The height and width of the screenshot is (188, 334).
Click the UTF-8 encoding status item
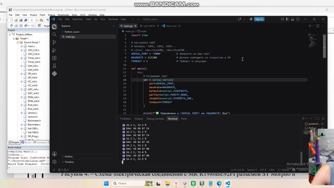click(263, 170)
